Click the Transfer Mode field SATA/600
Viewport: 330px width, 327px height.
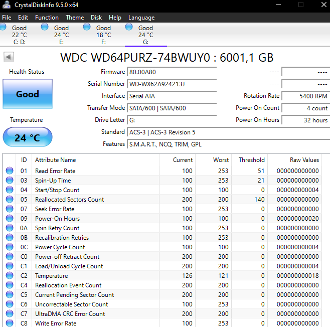click(x=172, y=108)
